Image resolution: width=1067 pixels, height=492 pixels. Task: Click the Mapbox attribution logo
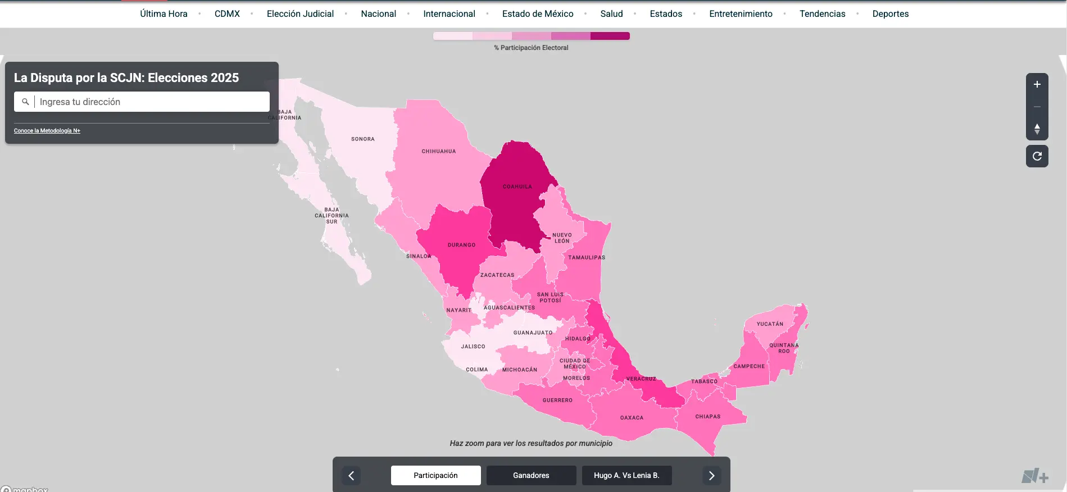(25, 489)
